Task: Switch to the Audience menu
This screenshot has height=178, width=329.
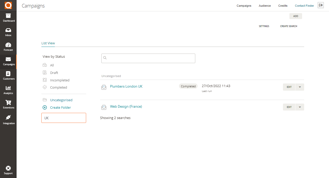Action: 265,5
